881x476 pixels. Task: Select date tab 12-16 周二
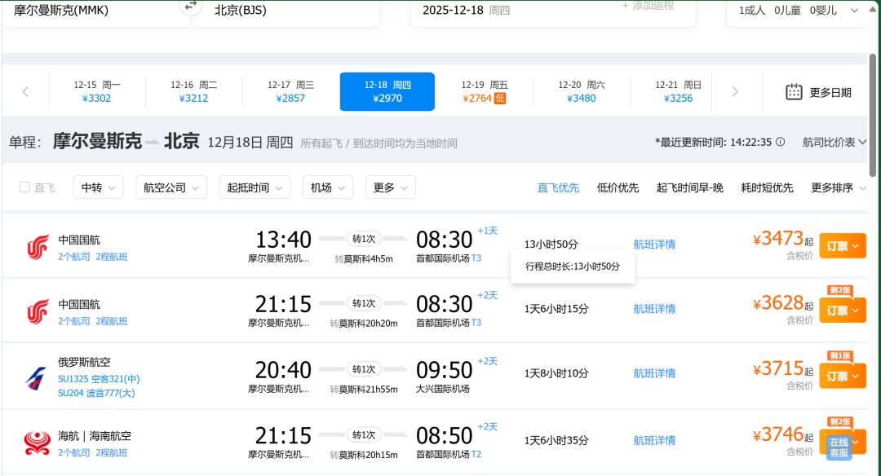[x=194, y=91]
